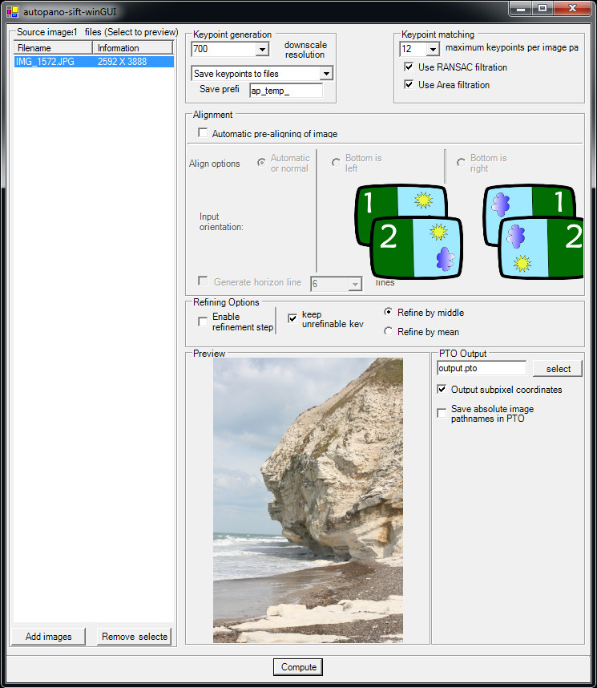Close the autopano-sift-winGUI window
The height and width of the screenshot is (688, 597).
tap(572, 9)
